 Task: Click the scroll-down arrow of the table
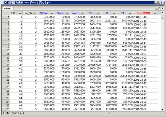(x=162, y=109)
